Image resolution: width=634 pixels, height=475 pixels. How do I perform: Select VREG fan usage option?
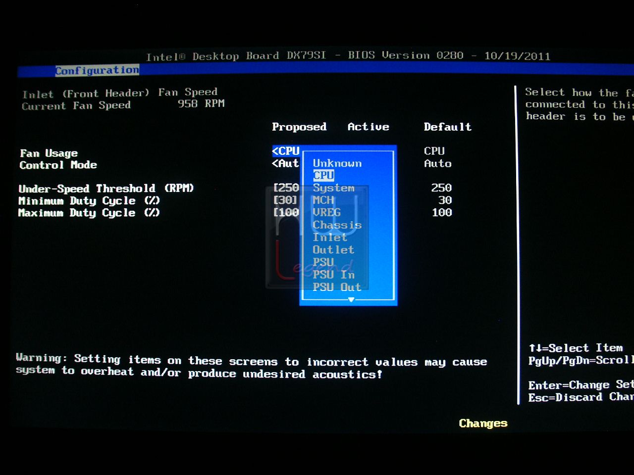326,212
